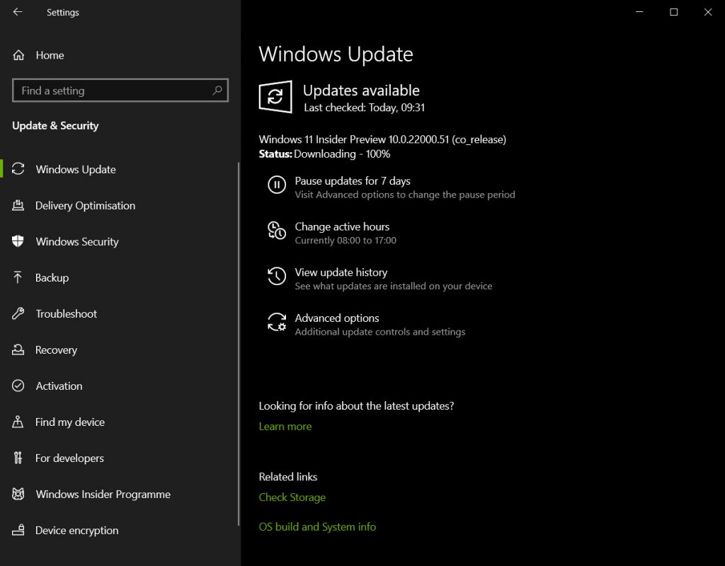Click the Find my device icon

pos(18,422)
